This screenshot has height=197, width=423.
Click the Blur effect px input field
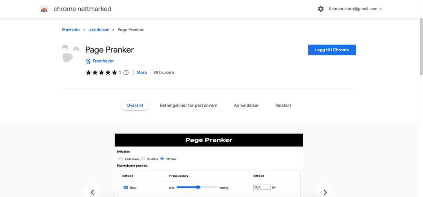262,187
